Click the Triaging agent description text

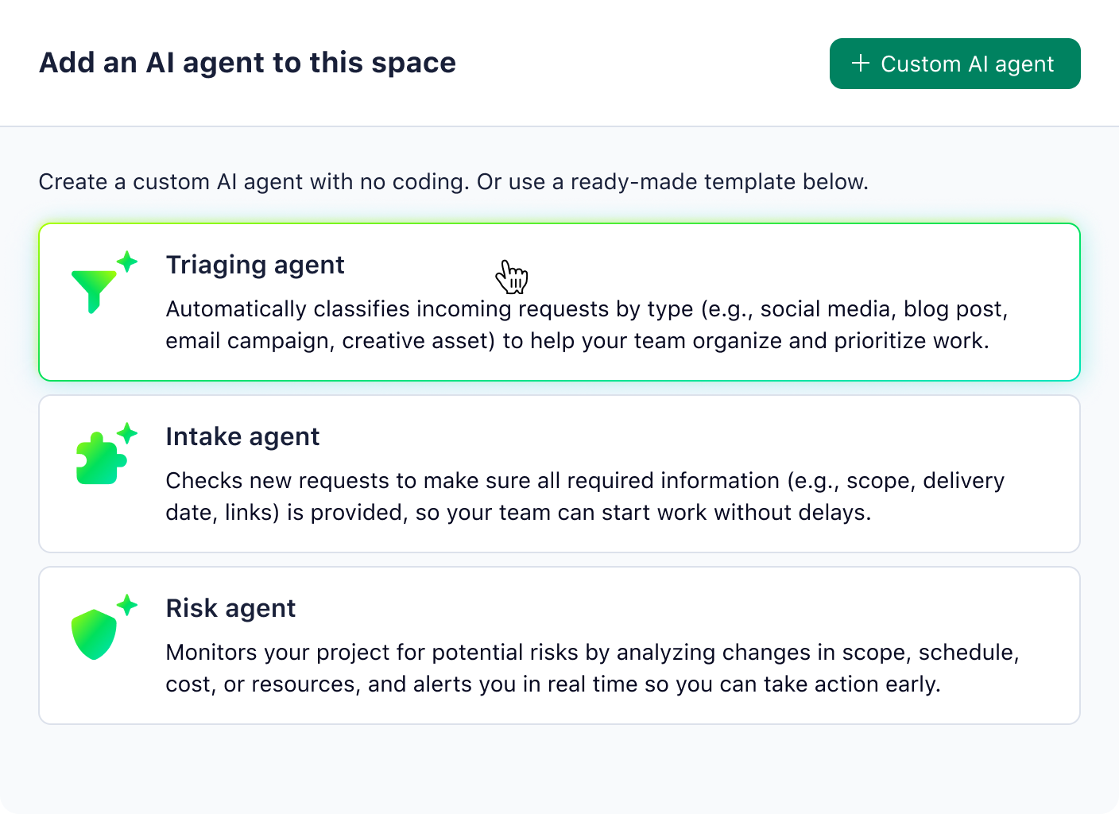point(586,324)
